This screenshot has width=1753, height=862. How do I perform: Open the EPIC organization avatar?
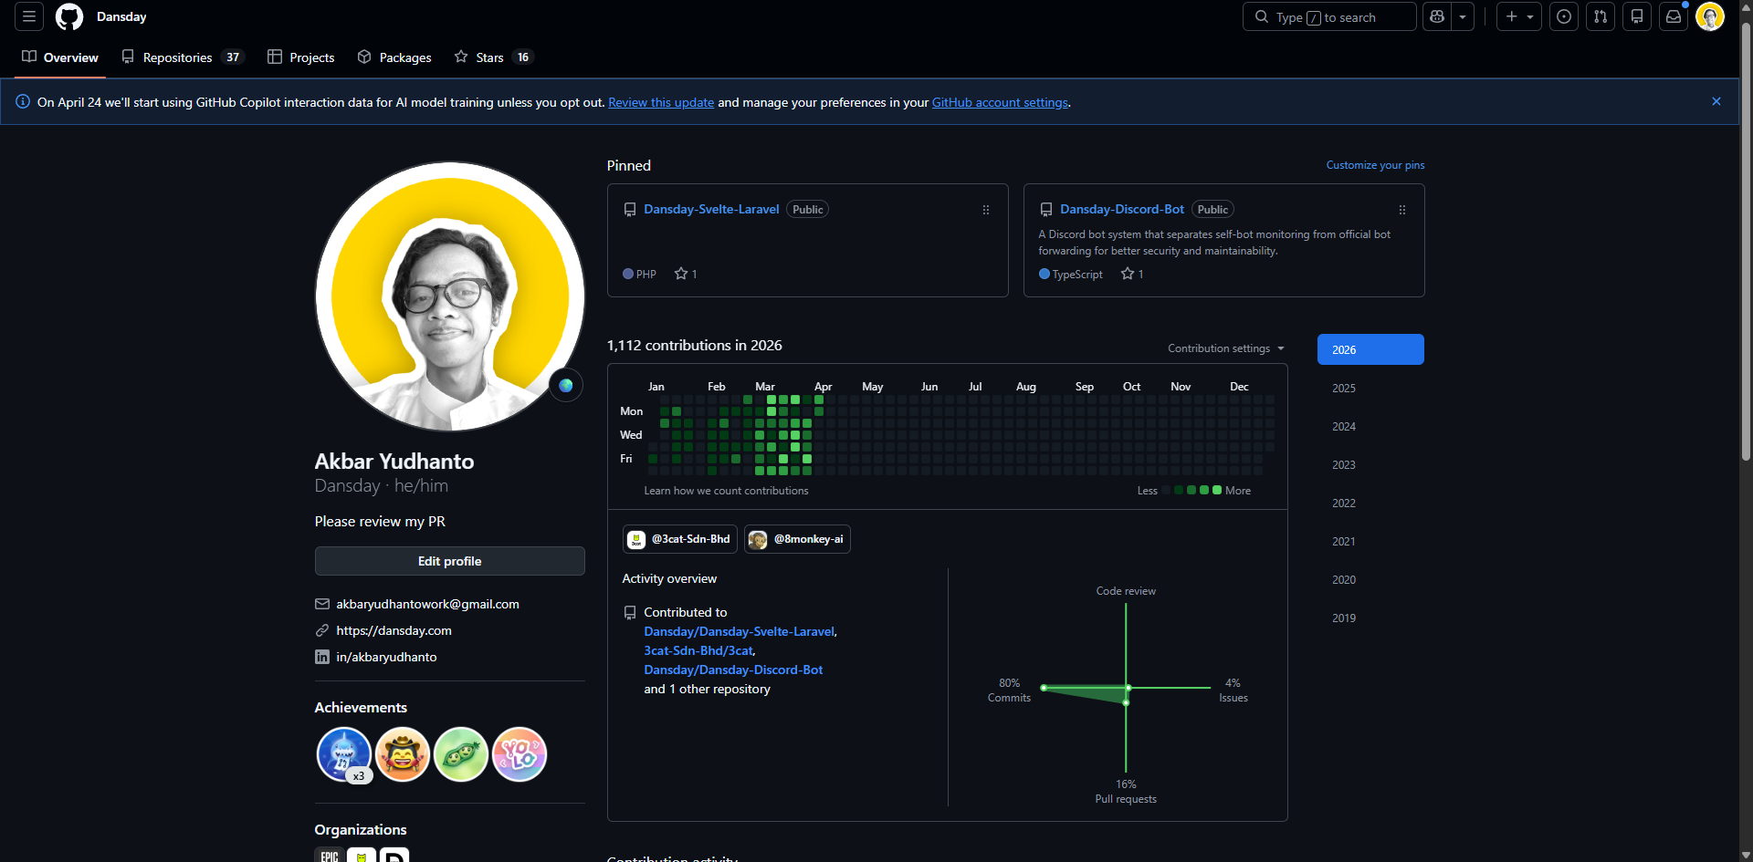point(330,856)
